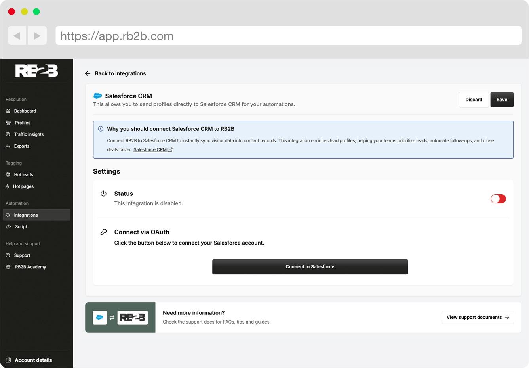Click the info icon in the blue banner
529x368 pixels.
[x=101, y=129]
